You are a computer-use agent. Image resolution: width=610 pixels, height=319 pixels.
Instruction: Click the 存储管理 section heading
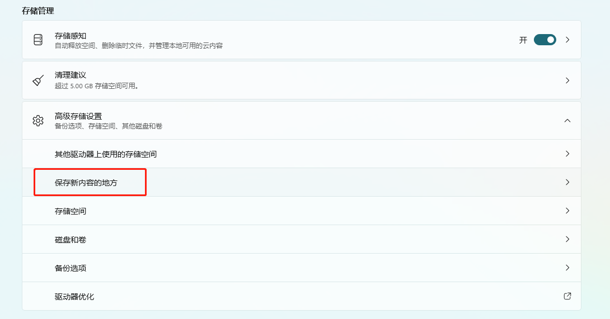[x=37, y=11]
